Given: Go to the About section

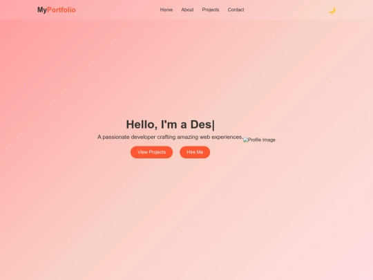Looking at the screenshot, I should [x=187, y=10].
